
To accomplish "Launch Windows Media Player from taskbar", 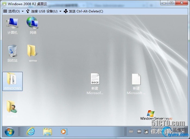I will tap(64, 132).
